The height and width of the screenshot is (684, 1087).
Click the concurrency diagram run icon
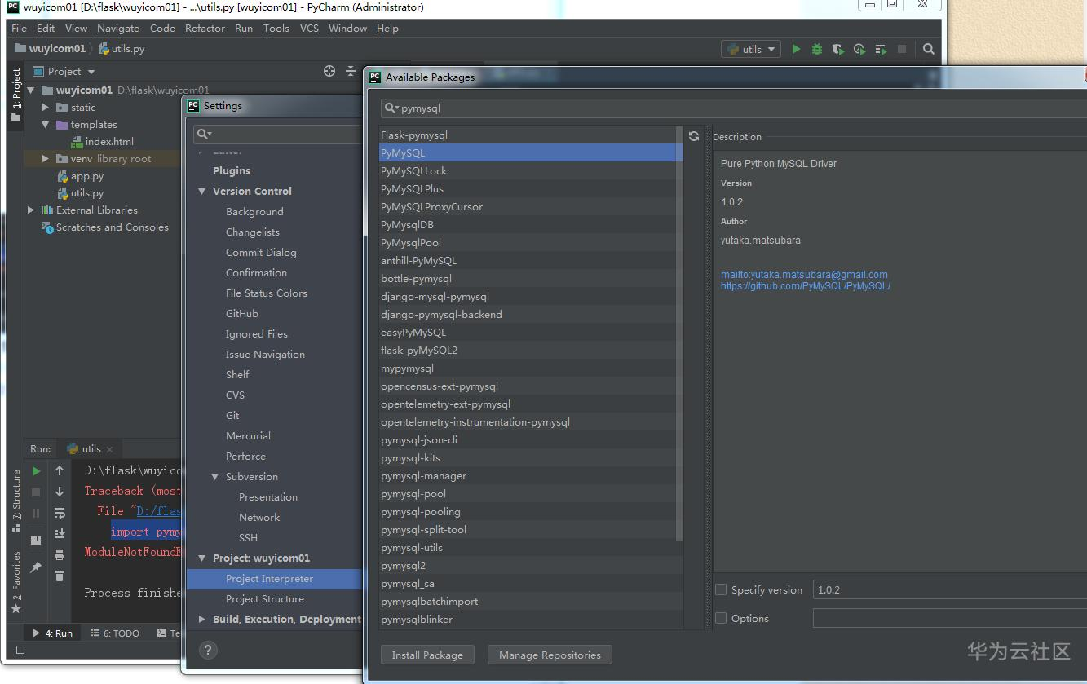tap(881, 49)
